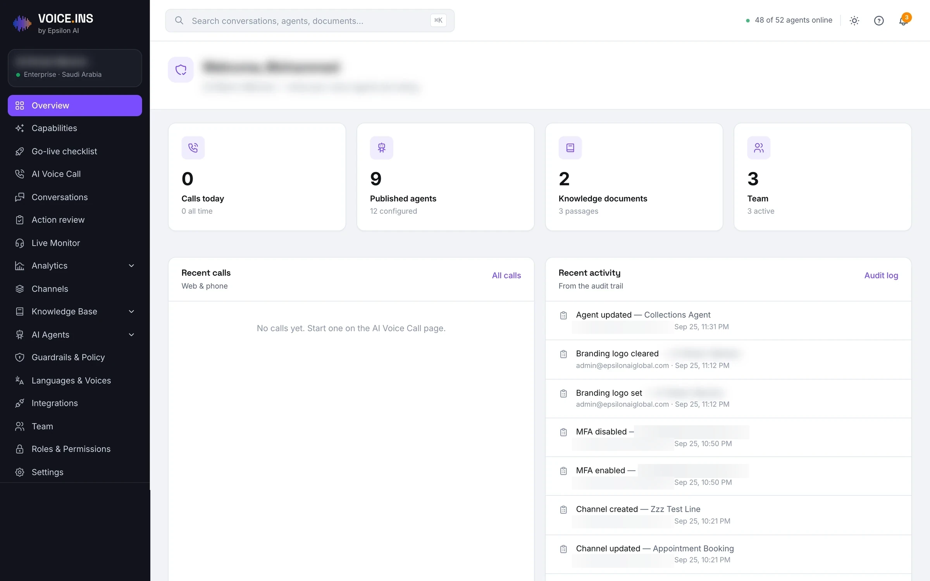Click the shield icon beside the page title
This screenshot has height=581, width=930.
click(x=181, y=70)
